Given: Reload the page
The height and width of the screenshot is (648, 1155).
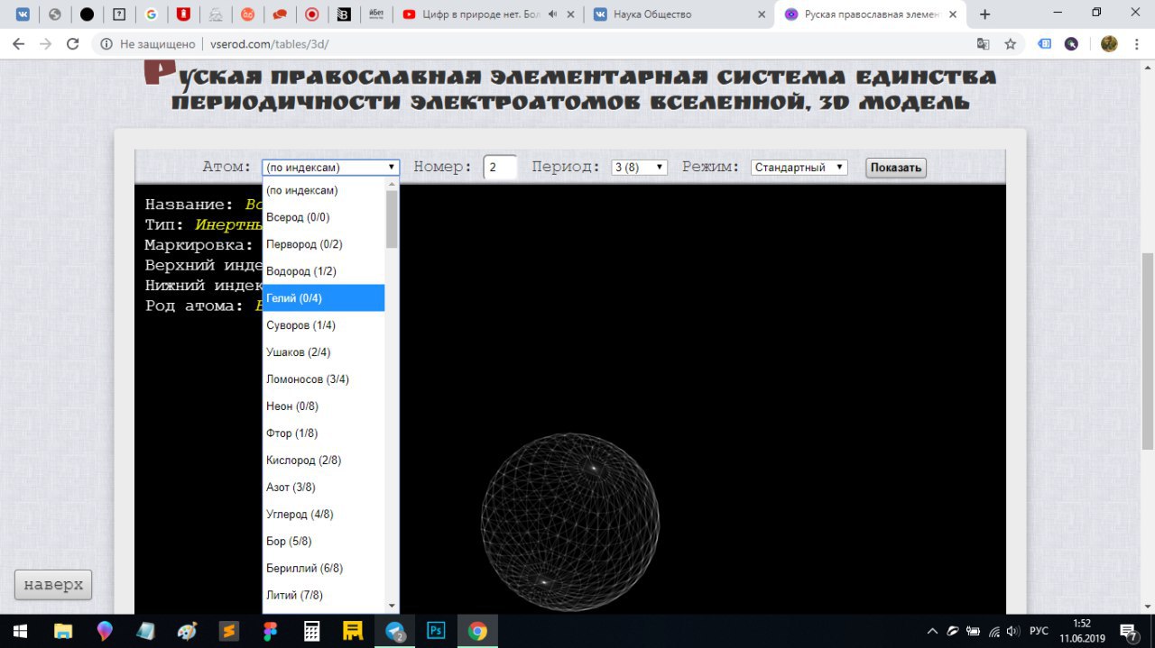Looking at the screenshot, I should [x=73, y=43].
